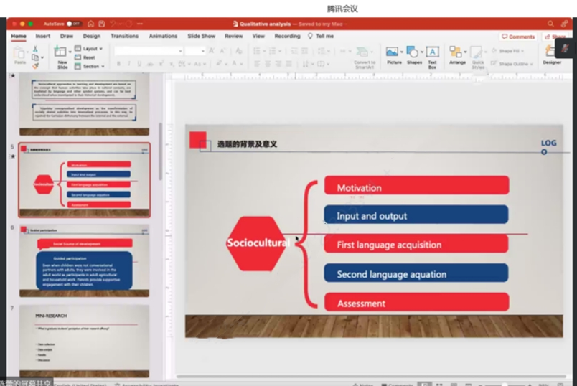The image size is (577, 386).
Task: Open the Slide Show tab
Action: pyautogui.click(x=201, y=36)
